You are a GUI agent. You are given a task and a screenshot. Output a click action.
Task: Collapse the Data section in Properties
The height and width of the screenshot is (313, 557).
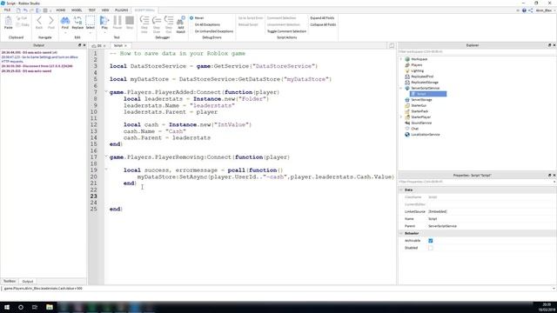(x=401, y=190)
